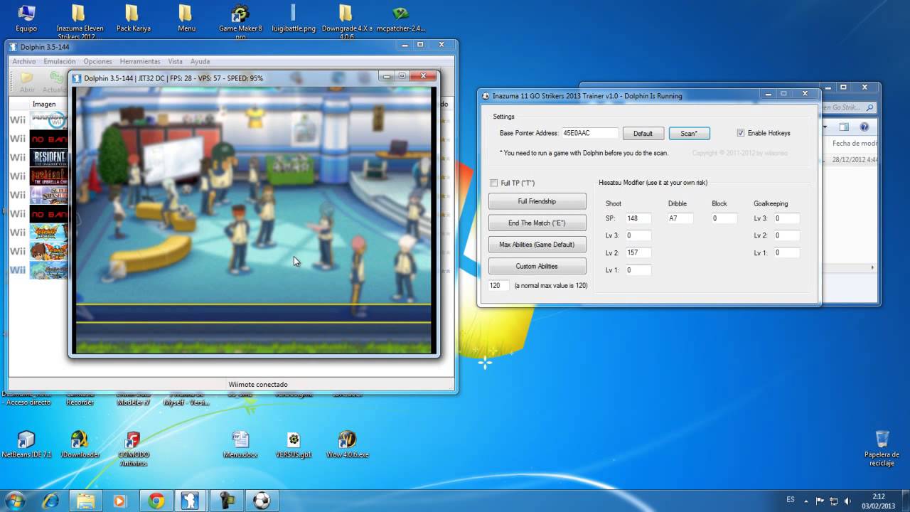
Task: Launch Game Maker 8 pro shortcut
Action: point(240,21)
